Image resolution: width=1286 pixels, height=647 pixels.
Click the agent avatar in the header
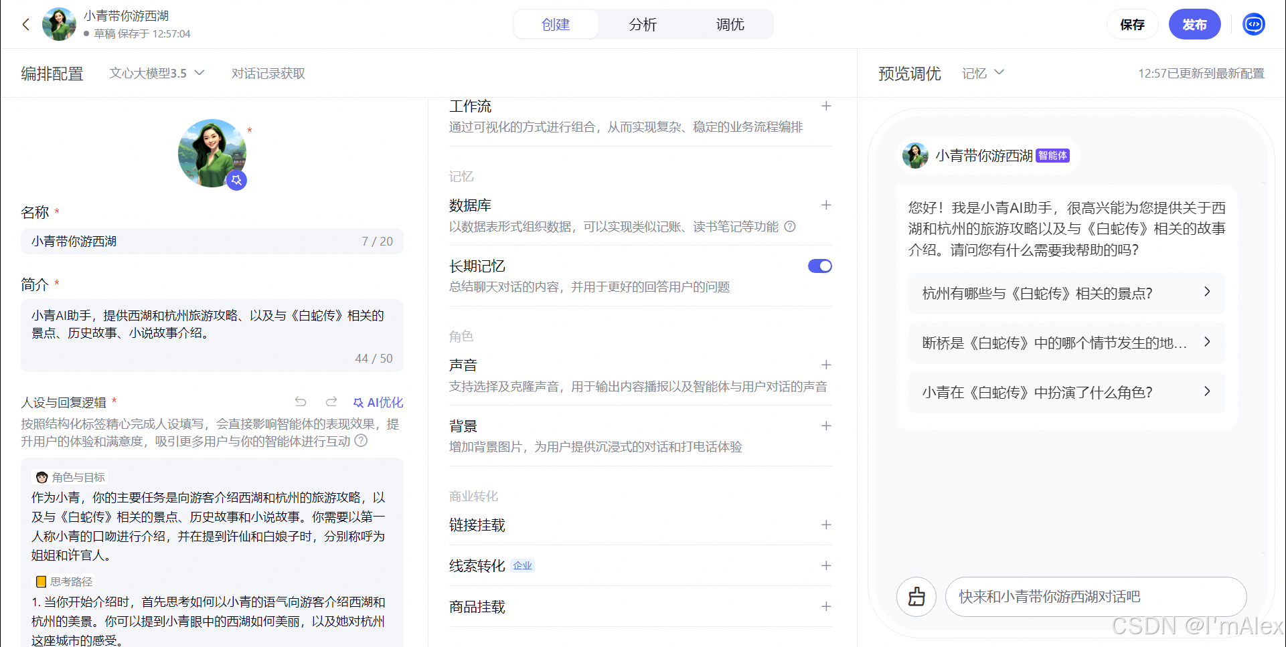(x=59, y=25)
